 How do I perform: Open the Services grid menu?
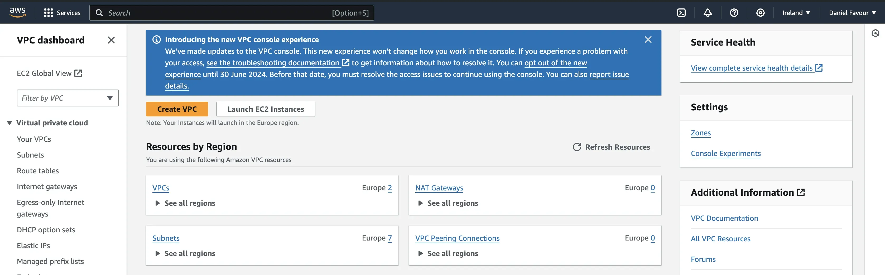pyautogui.click(x=49, y=13)
